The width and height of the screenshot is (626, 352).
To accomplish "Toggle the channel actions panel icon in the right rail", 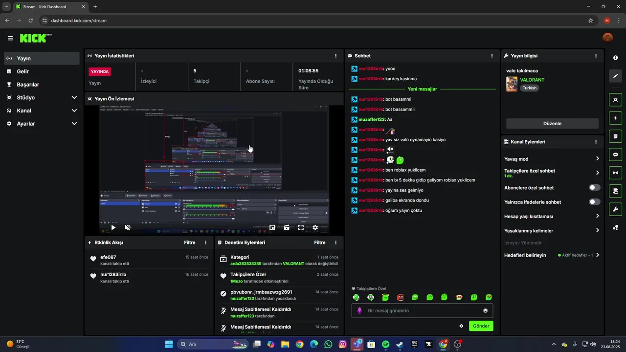I will click(615, 191).
